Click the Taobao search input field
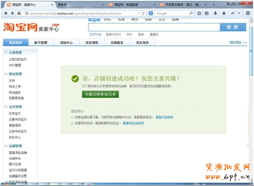Screen dimensions: 254x186 [x=155, y=27]
